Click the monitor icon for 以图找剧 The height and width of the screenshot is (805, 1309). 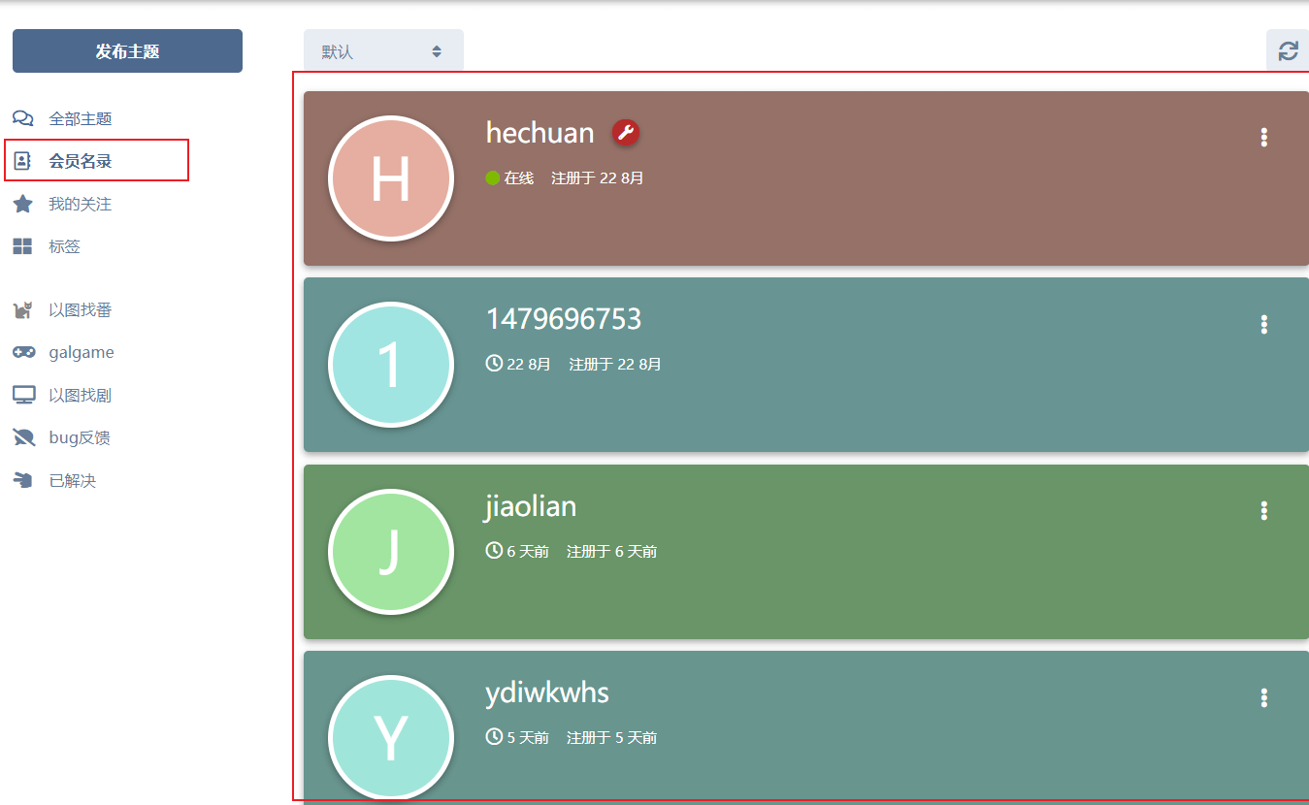[23, 395]
